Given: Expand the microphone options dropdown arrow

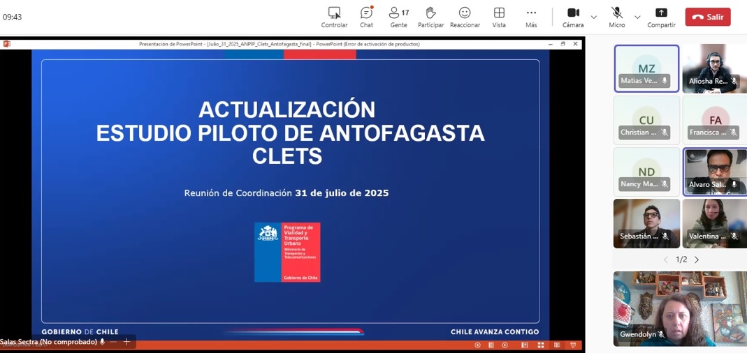Looking at the screenshot, I should pyautogui.click(x=637, y=17).
